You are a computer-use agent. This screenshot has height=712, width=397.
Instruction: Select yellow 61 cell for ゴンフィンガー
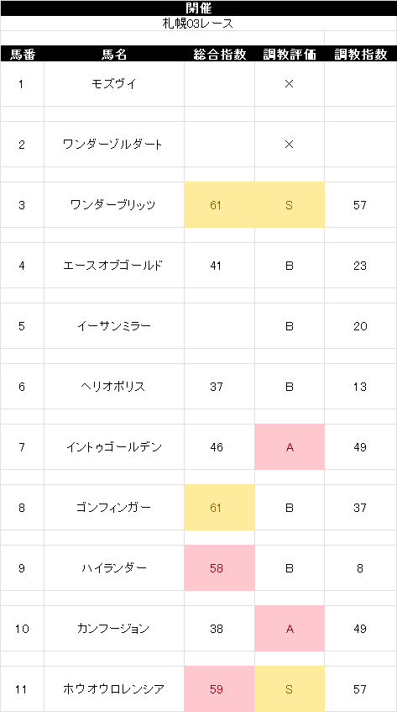tap(219, 508)
